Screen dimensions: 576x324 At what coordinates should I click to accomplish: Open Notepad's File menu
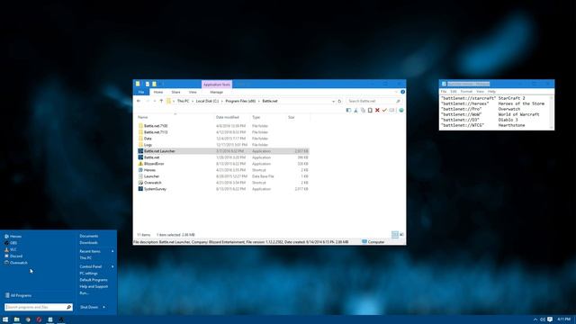(444, 92)
